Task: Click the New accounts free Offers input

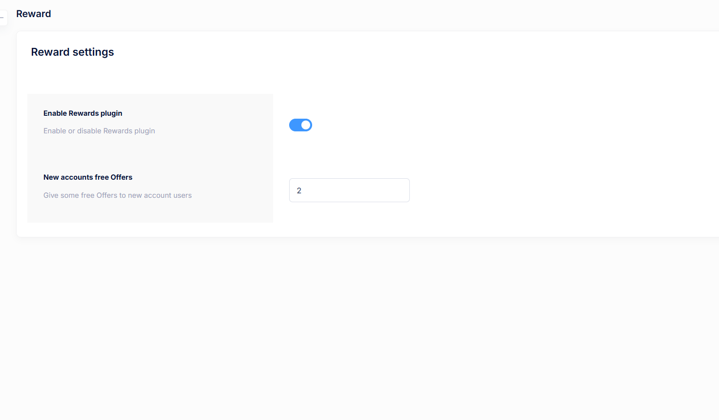Action: pos(349,190)
